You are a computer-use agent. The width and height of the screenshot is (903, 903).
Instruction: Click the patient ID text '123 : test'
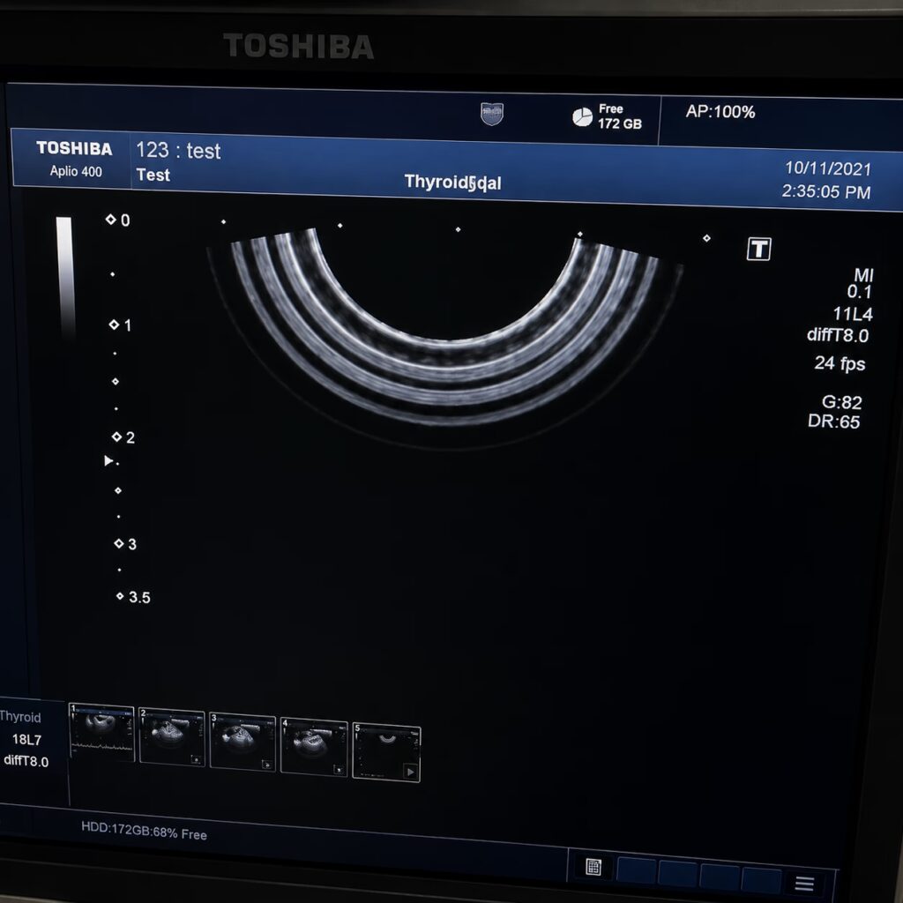(x=178, y=151)
